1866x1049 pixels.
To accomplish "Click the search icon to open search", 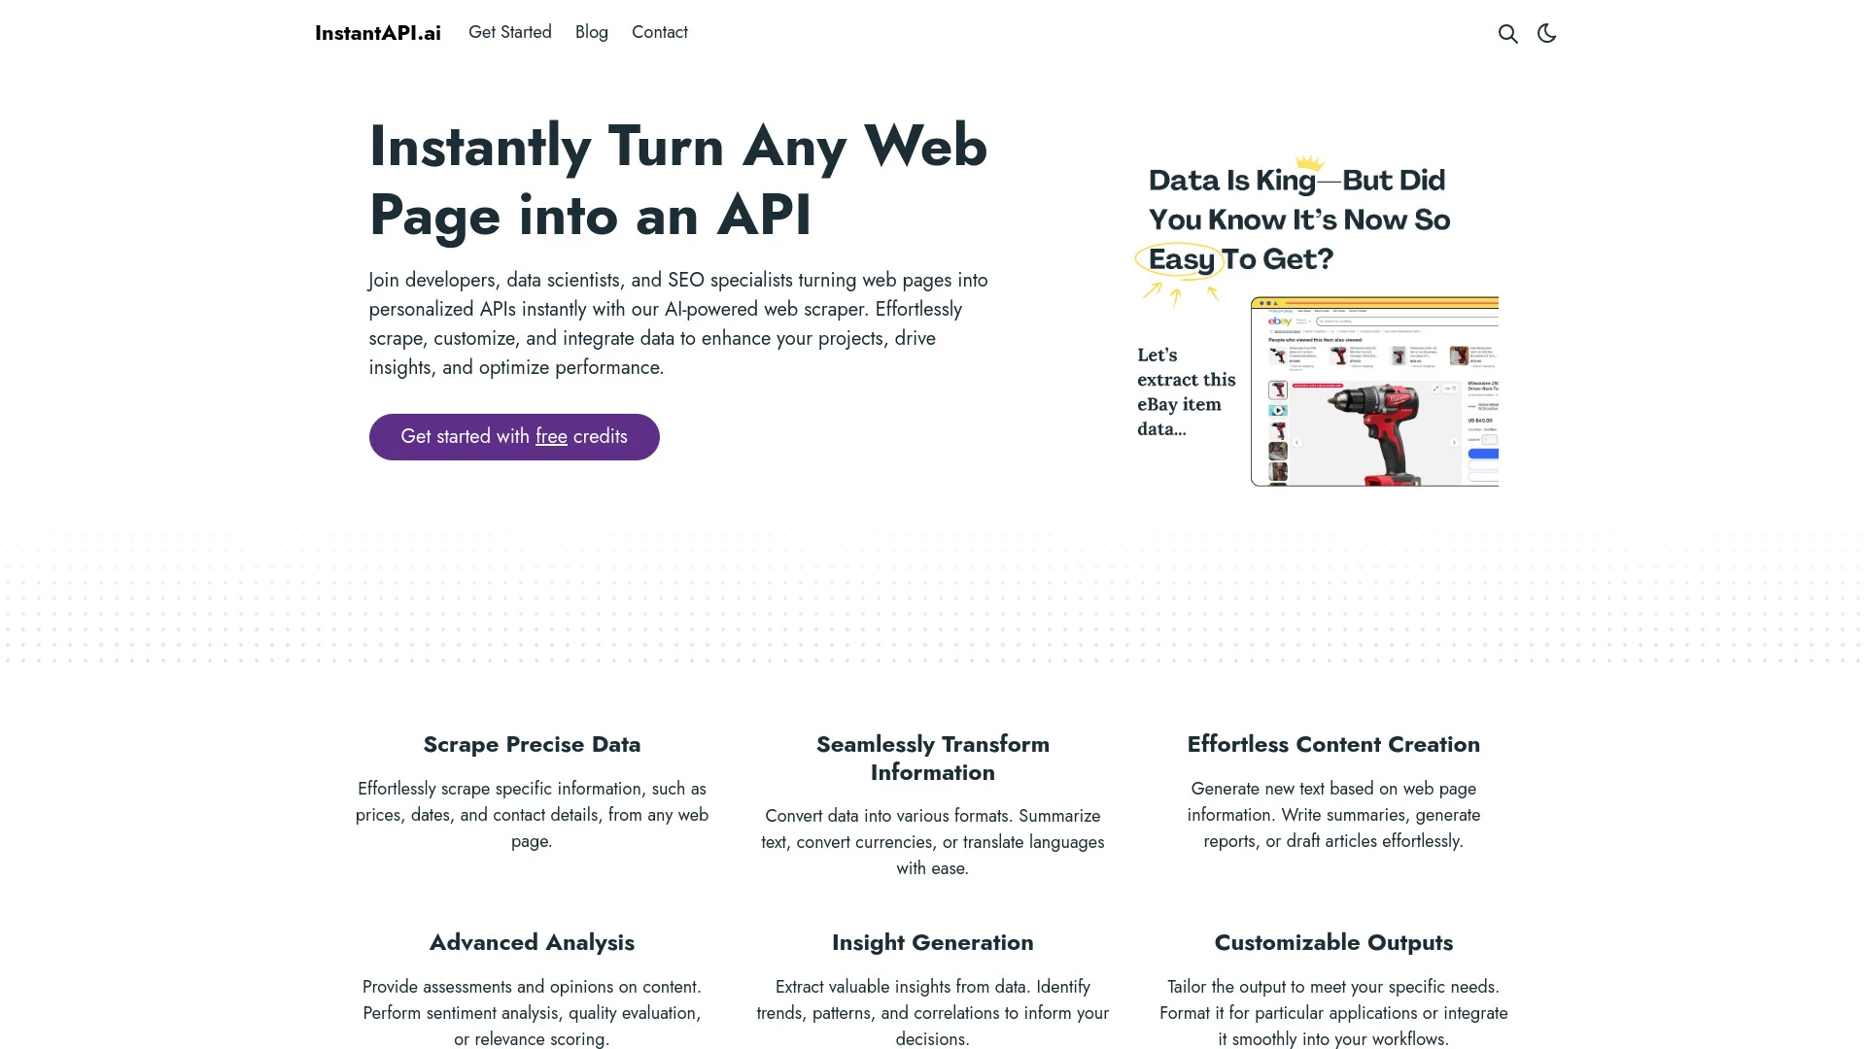I will [1507, 33].
